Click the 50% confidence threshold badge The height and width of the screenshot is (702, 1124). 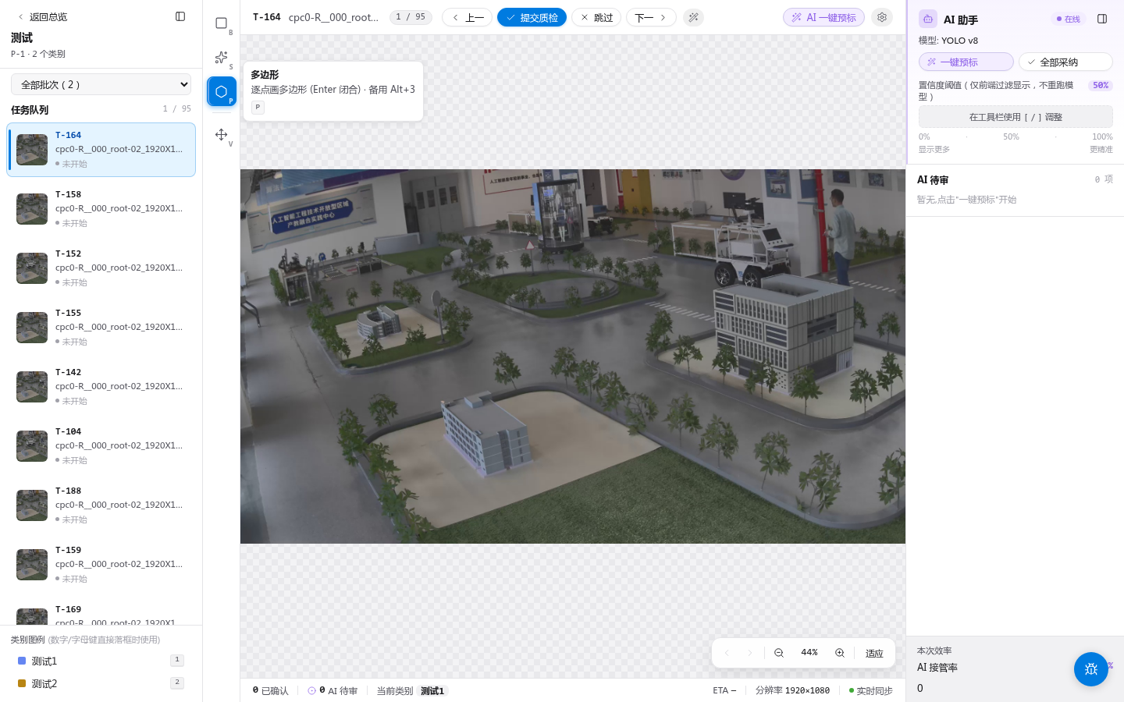[1101, 86]
